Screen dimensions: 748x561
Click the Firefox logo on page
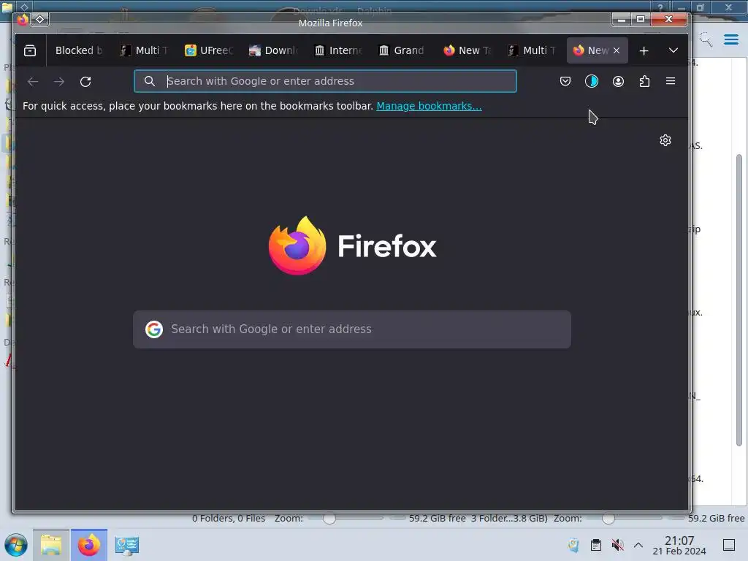point(352,245)
